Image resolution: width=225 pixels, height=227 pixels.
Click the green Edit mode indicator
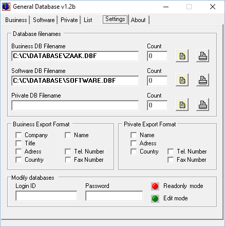pos(155,199)
